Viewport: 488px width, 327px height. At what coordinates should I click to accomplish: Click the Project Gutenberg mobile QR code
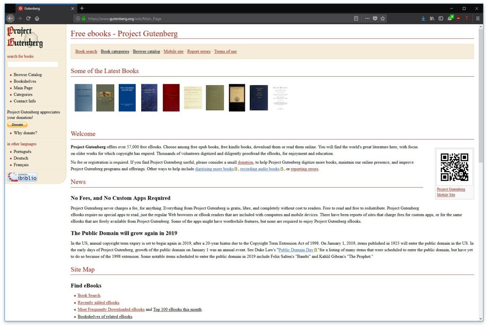pos(454,167)
